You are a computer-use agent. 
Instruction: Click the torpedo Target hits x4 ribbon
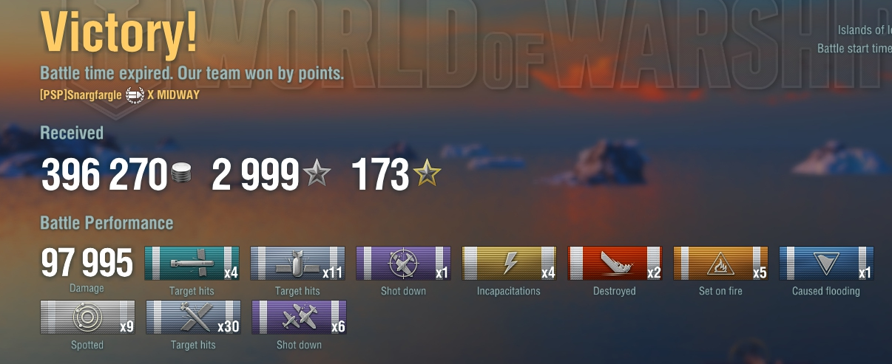[192, 264]
